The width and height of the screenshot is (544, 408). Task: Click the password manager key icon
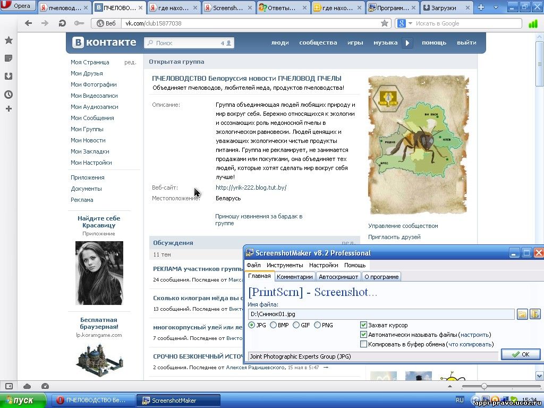[x=79, y=23]
